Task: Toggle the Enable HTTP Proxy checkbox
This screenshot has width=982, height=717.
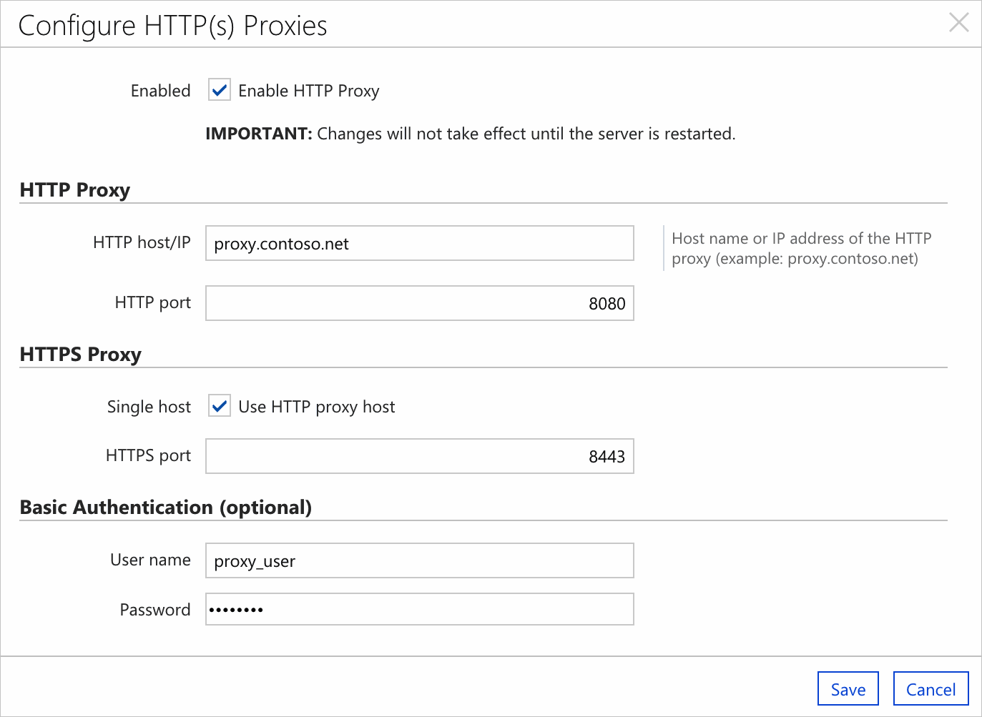Action: [220, 90]
